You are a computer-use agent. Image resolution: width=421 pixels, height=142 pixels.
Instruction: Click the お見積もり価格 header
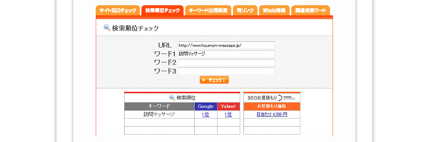click(x=272, y=106)
